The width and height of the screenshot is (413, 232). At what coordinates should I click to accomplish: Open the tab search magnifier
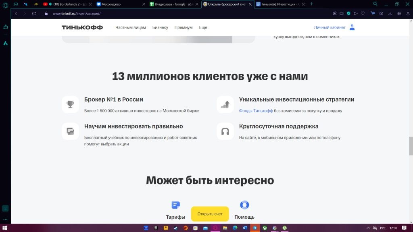[375, 4]
